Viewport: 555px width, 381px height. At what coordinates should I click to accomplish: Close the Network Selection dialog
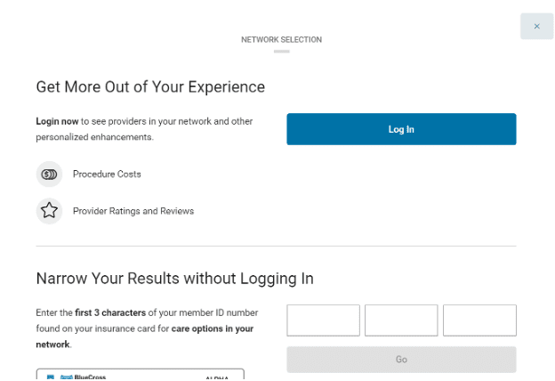(x=536, y=27)
